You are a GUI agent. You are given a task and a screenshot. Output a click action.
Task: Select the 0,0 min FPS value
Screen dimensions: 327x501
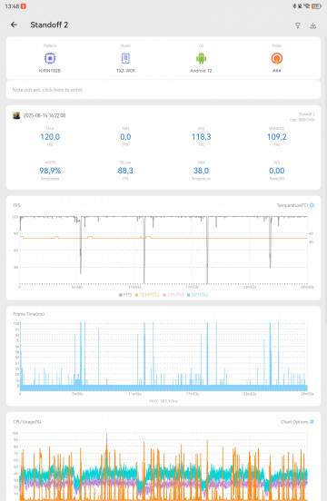(x=125, y=137)
